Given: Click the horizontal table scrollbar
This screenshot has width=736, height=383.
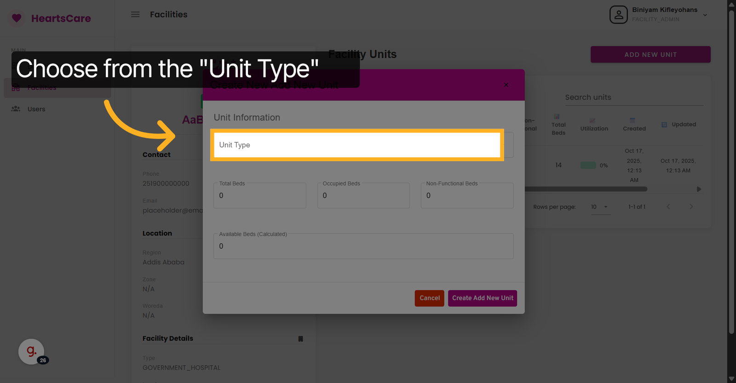Looking at the screenshot, I should (586, 189).
